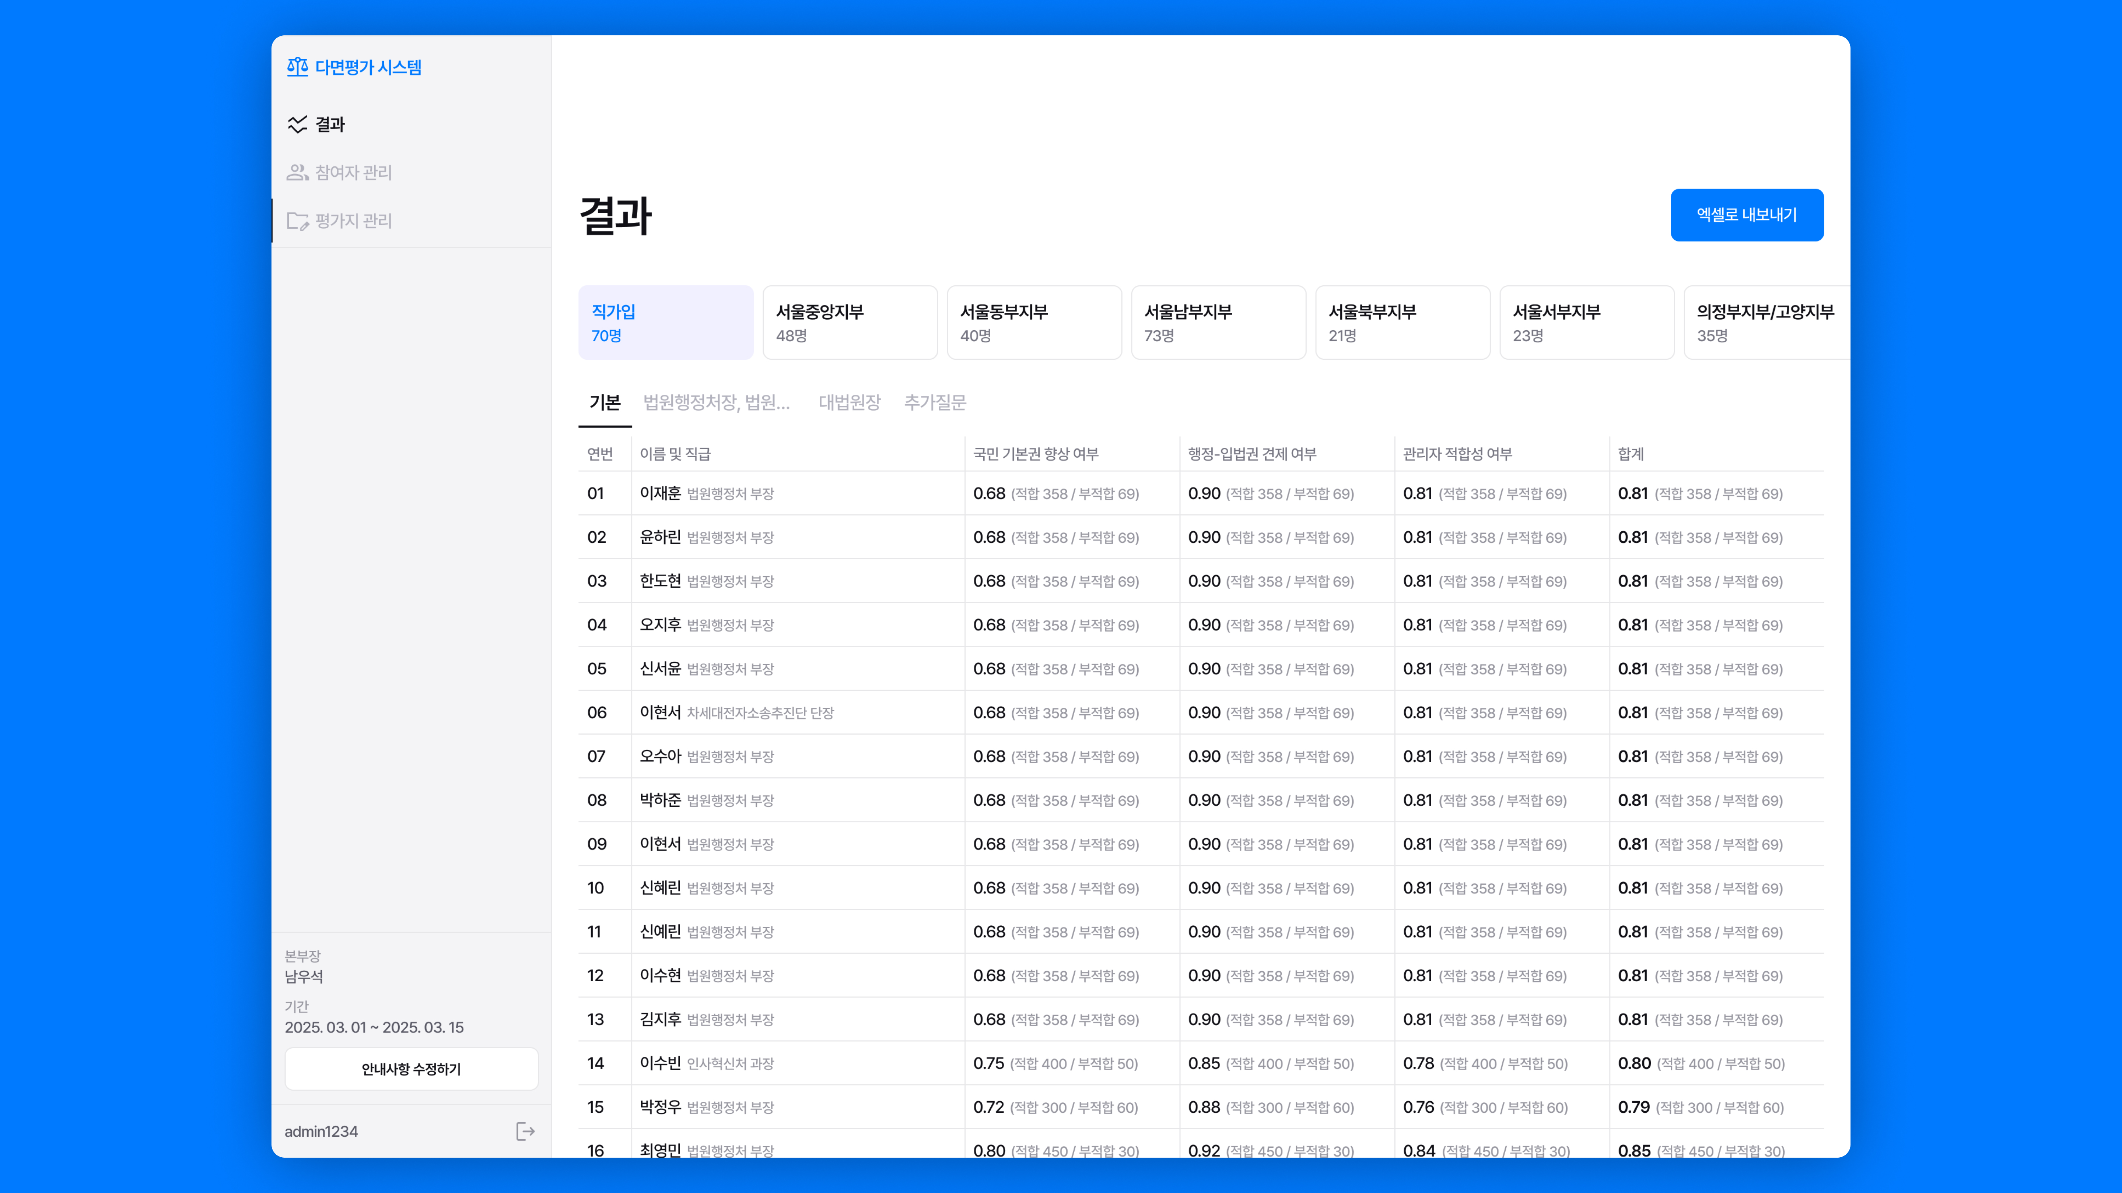Click the admin1234 account label
This screenshot has height=1193, width=2122.
(x=321, y=1131)
